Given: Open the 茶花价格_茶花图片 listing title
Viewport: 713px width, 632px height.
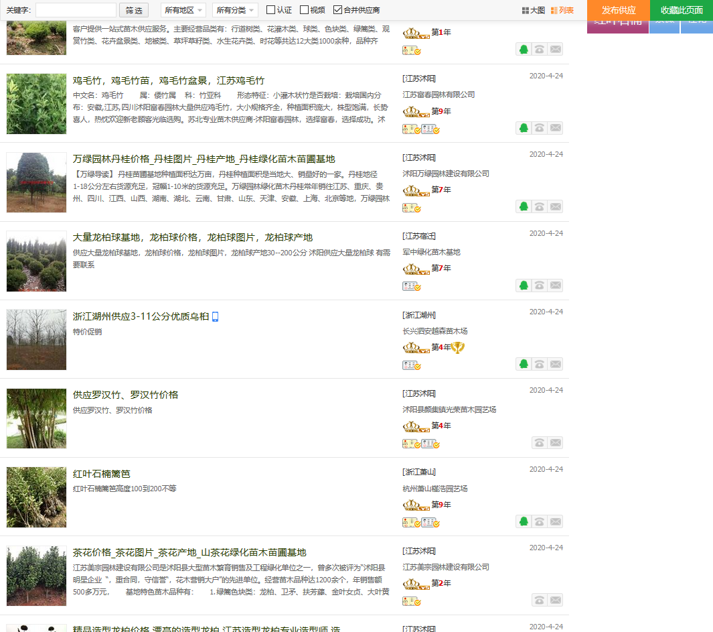Looking at the screenshot, I should pos(189,552).
